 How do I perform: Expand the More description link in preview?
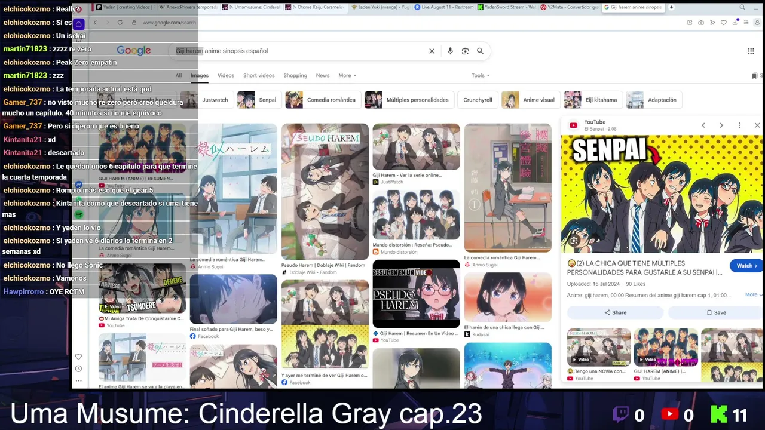click(x=752, y=294)
